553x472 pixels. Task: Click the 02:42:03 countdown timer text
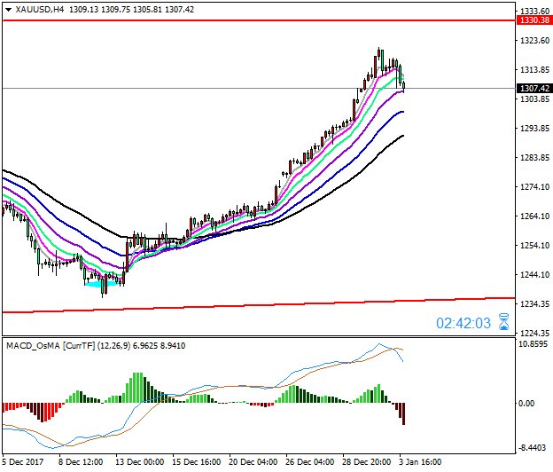463,323
